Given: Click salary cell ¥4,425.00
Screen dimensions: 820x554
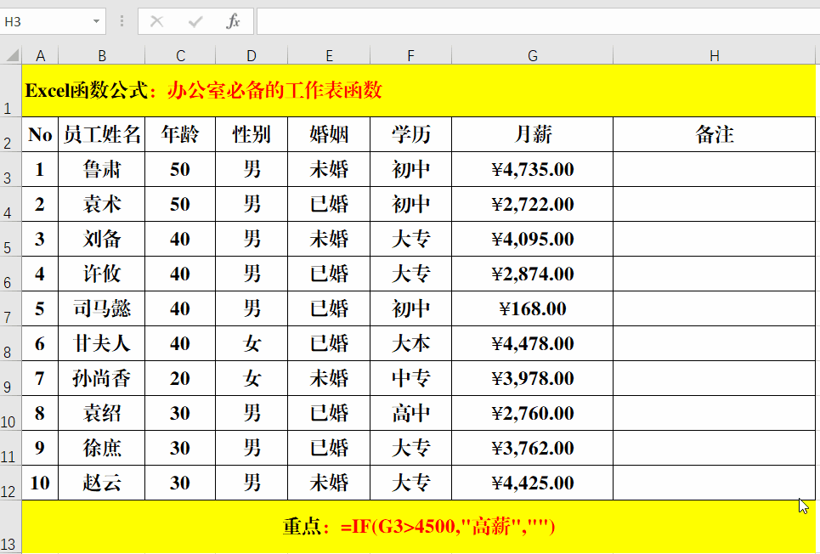Looking at the screenshot, I should (533, 483).
